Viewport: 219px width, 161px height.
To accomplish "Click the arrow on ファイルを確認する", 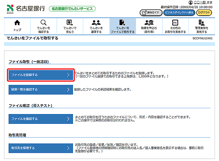I will (68, 119).
